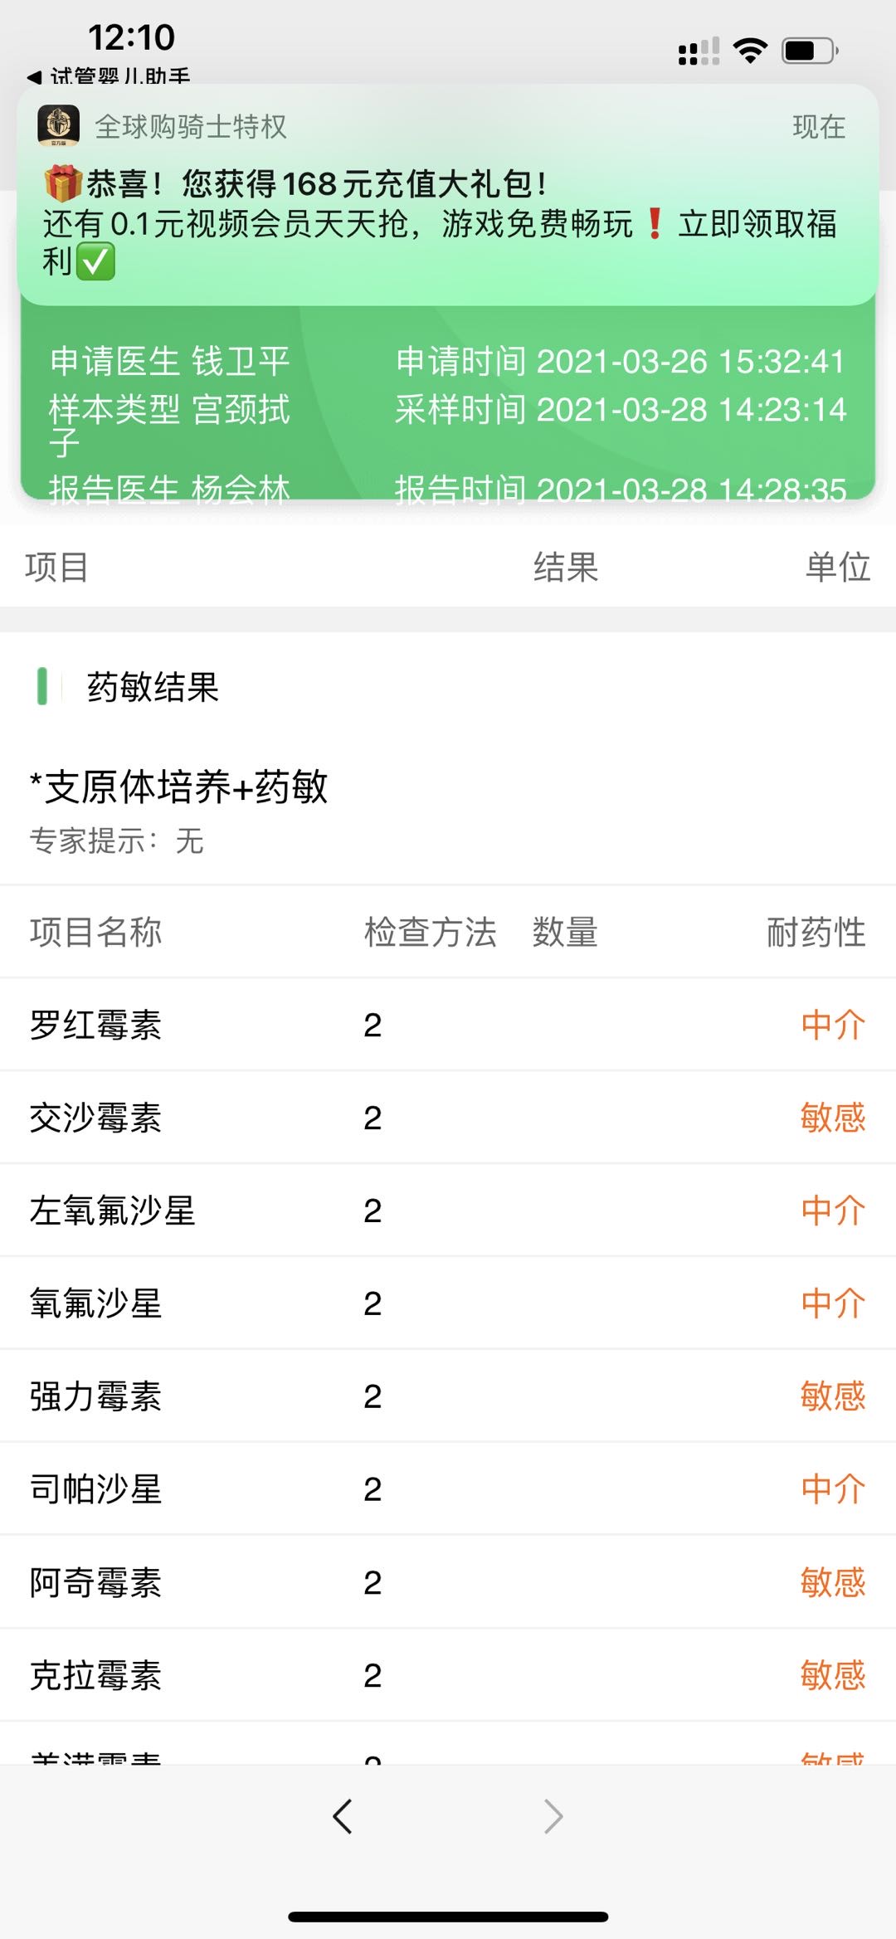The width and height of the screenshot is (896, 1939).
Task: Tap the battery status icon
Action: point(810,51)
